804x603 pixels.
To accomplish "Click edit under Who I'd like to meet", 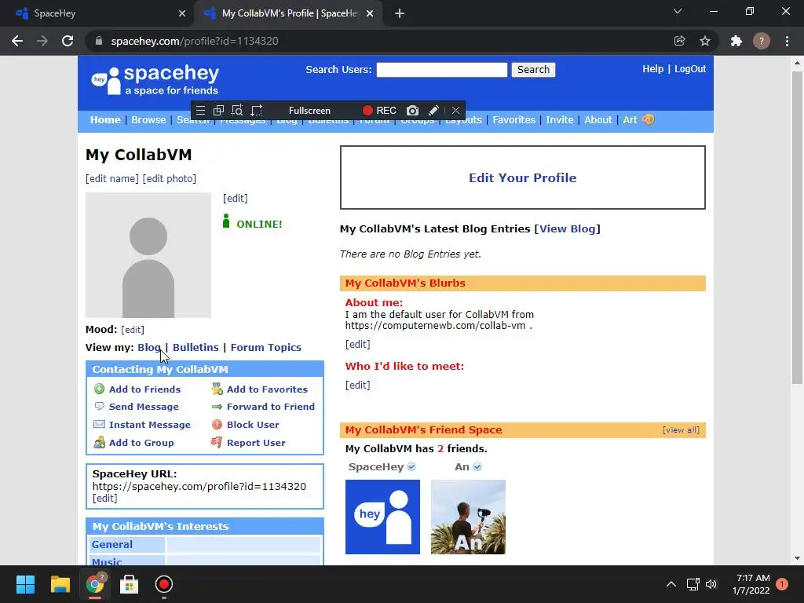I will pyautogui.click(x=357, y=385).
